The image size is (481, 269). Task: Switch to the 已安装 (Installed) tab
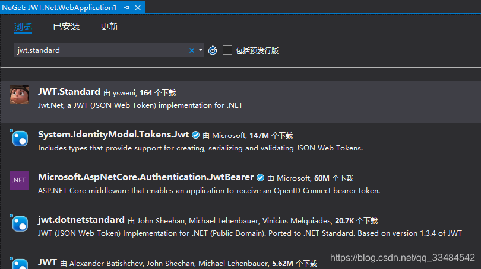(x=67, y=27)
